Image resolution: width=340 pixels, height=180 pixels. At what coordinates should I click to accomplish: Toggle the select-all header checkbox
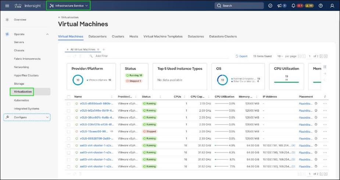[68, 97]
